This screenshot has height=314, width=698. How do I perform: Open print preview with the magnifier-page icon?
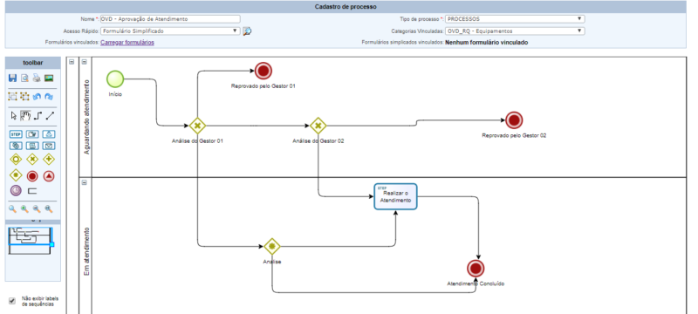tap(25, 78)
